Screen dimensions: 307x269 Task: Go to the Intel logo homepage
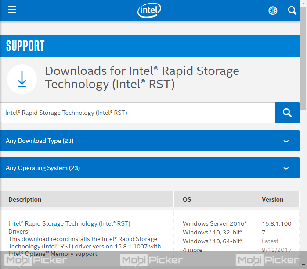click(149, 10)
